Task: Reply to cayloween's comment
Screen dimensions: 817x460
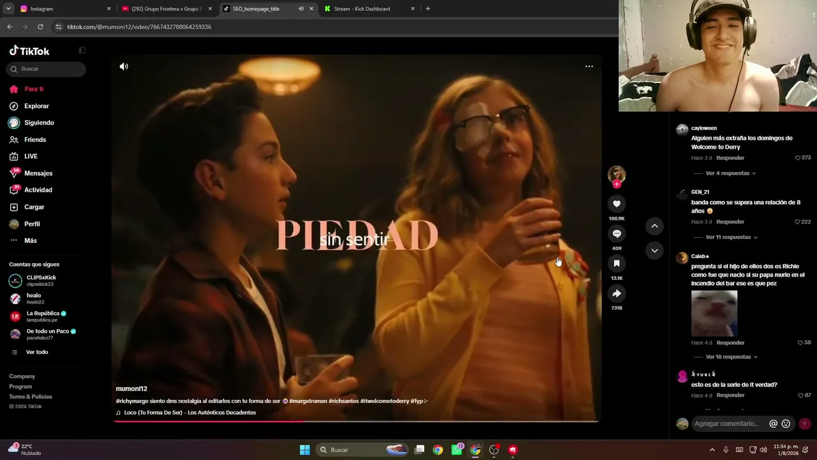Action: click(x=730, y=158)
